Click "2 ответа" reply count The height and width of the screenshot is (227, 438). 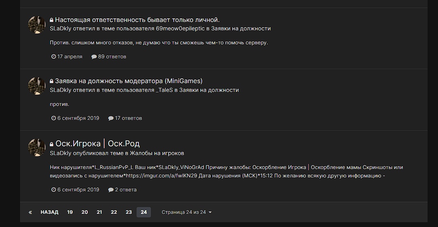pyautogui.click(x=126, y=189)
